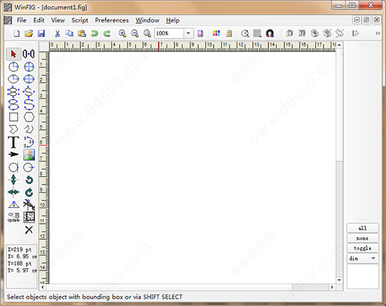
Task: Click the 100% zoom input field
Action: 169,33
